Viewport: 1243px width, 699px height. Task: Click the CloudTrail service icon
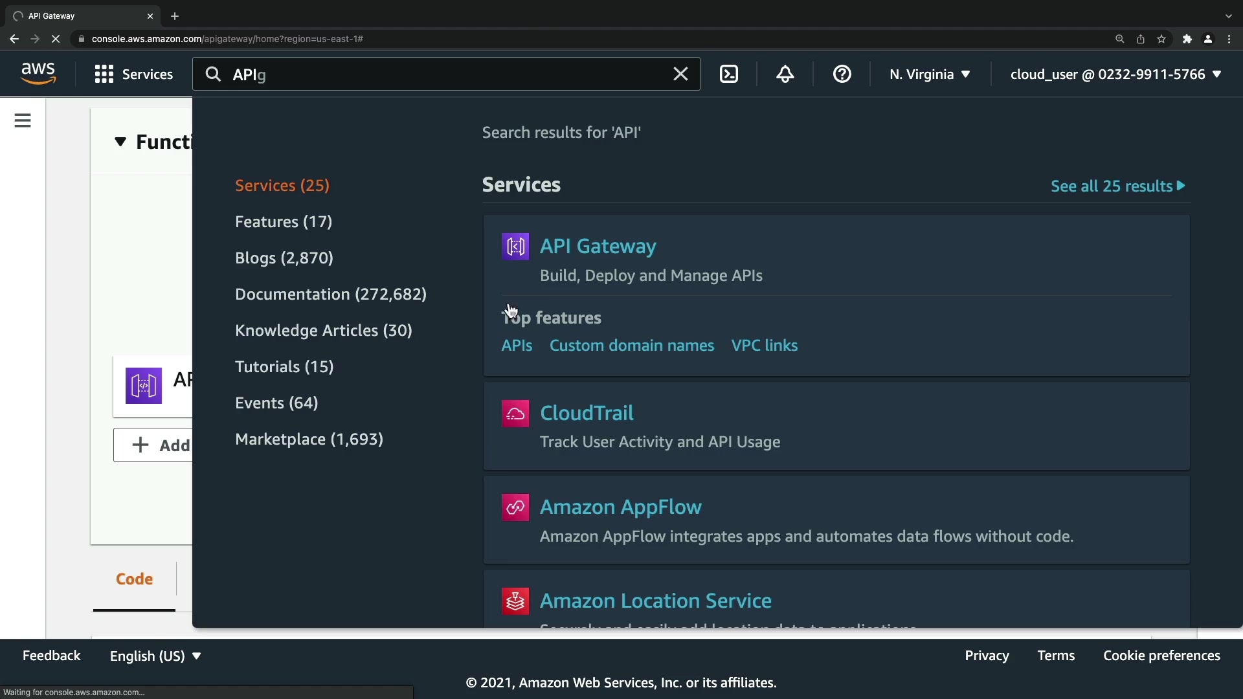[x=515, y=414]
